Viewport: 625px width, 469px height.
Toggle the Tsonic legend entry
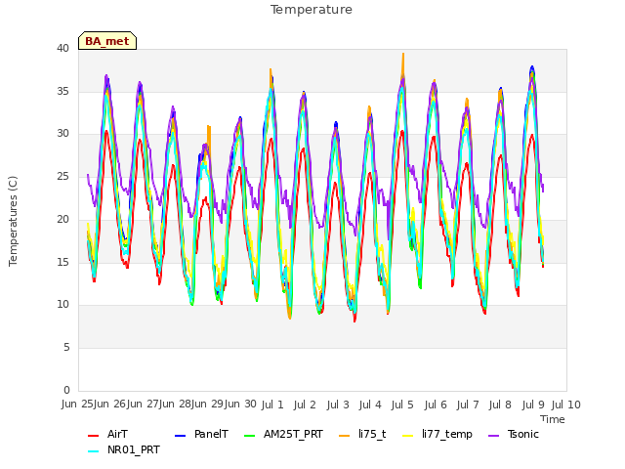[514, 434]
